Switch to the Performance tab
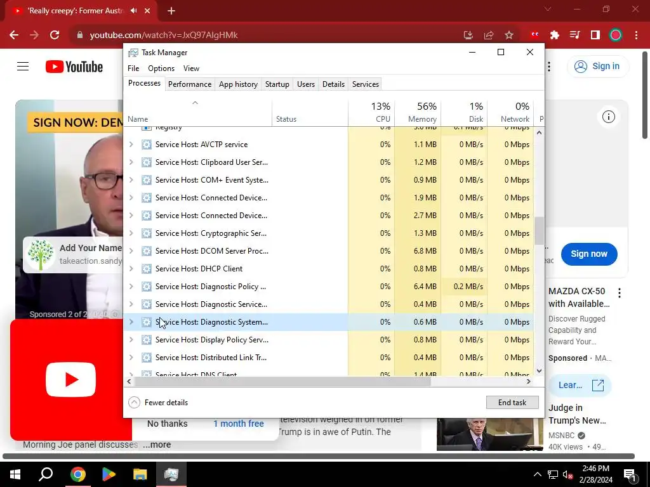Viewport: 650px width, 487px height. (x=189, y=84)
